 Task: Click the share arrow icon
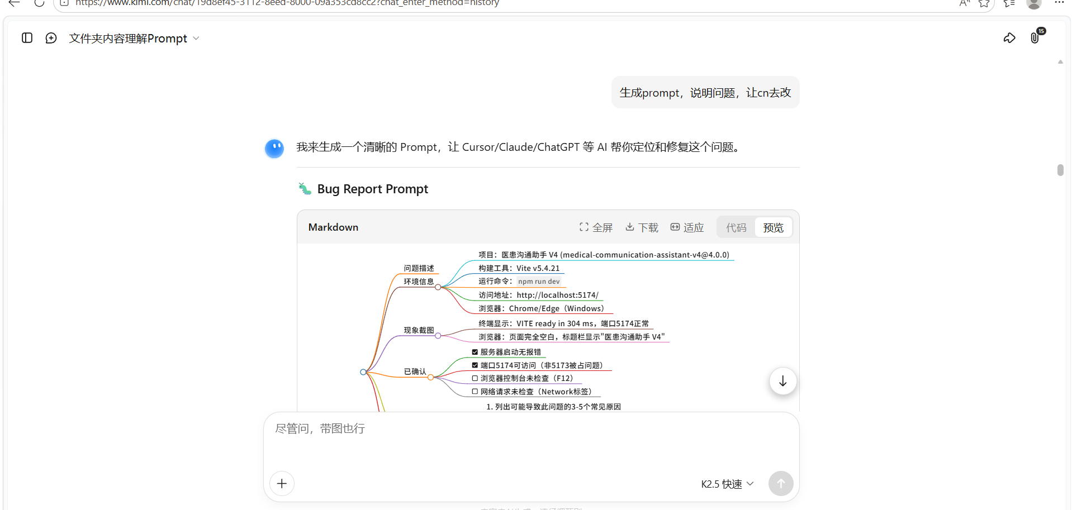[1009, 38]
